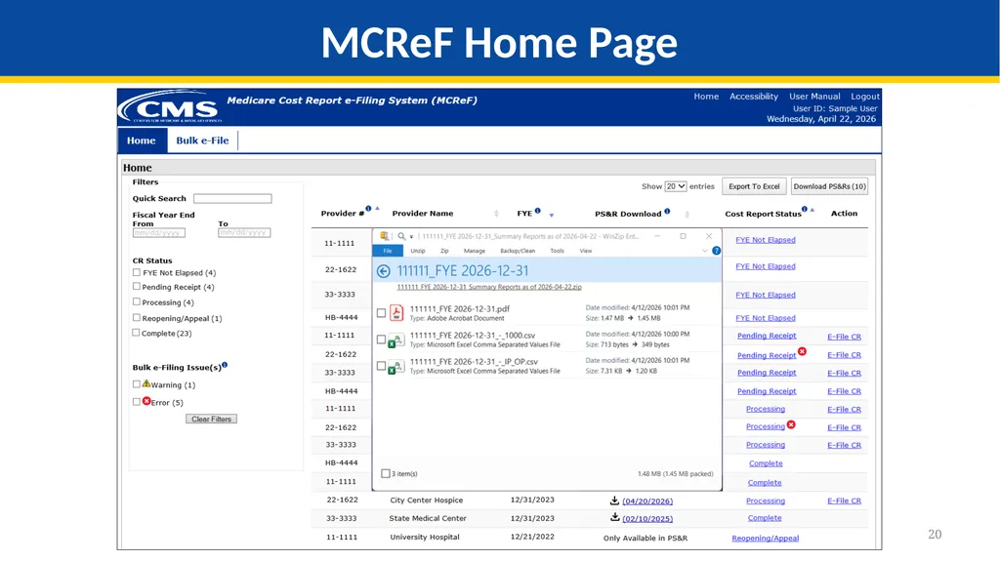Open WinZip help question mark icon
Screen dimensions: 1000x561
point(716,251)
